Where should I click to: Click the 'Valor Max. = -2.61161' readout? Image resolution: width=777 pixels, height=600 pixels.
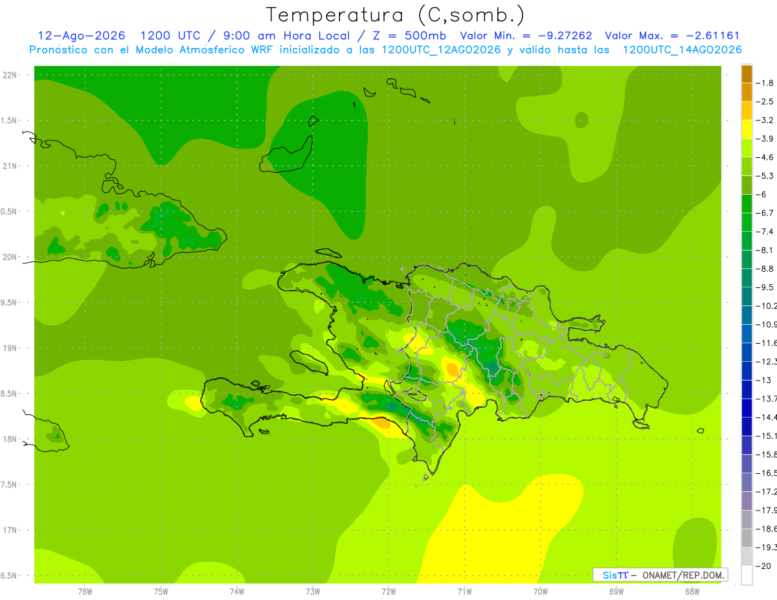[672, 36]
